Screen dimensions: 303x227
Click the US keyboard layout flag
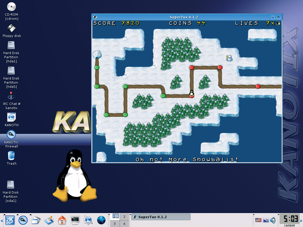pos(258,220)
